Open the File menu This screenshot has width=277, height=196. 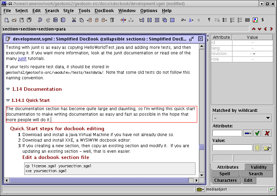(x=7, y=11)
